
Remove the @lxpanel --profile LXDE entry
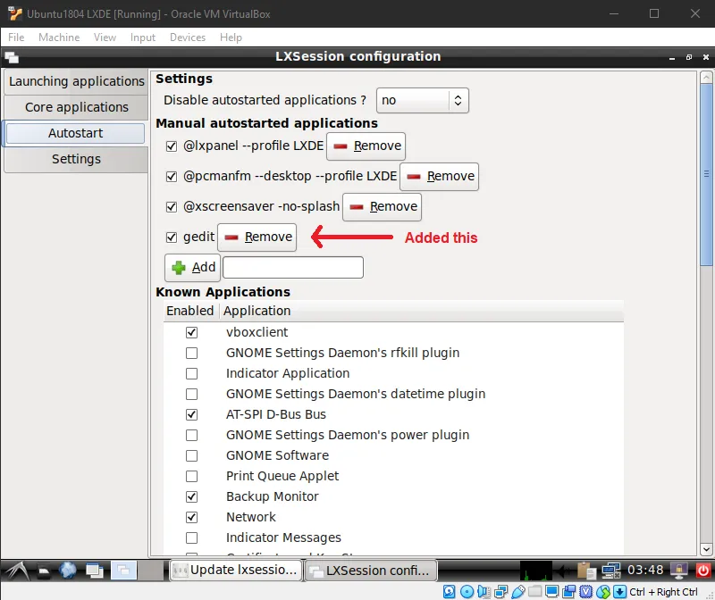[366, 146]
